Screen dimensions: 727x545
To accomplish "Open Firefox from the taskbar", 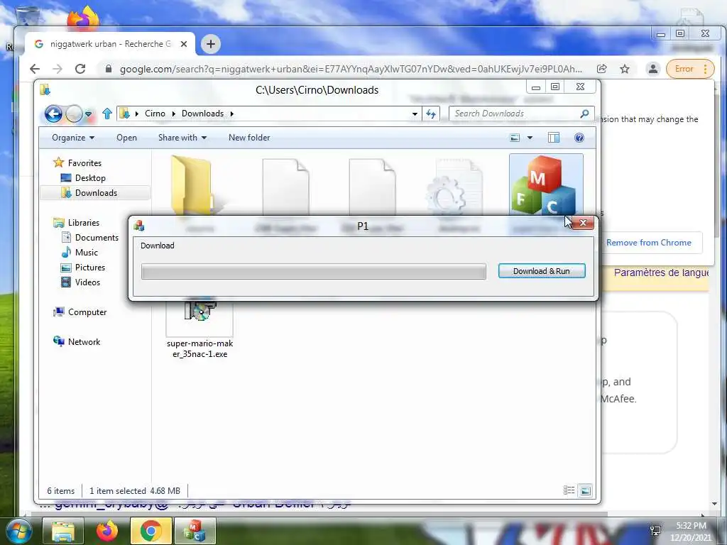I will coord(107,531).
